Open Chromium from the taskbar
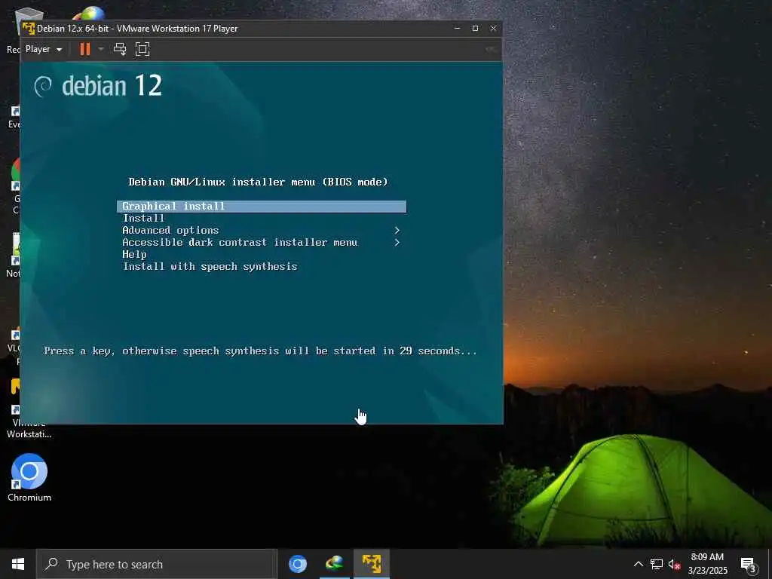This screenshot has height=579, width=772. [x=297, y=564]
